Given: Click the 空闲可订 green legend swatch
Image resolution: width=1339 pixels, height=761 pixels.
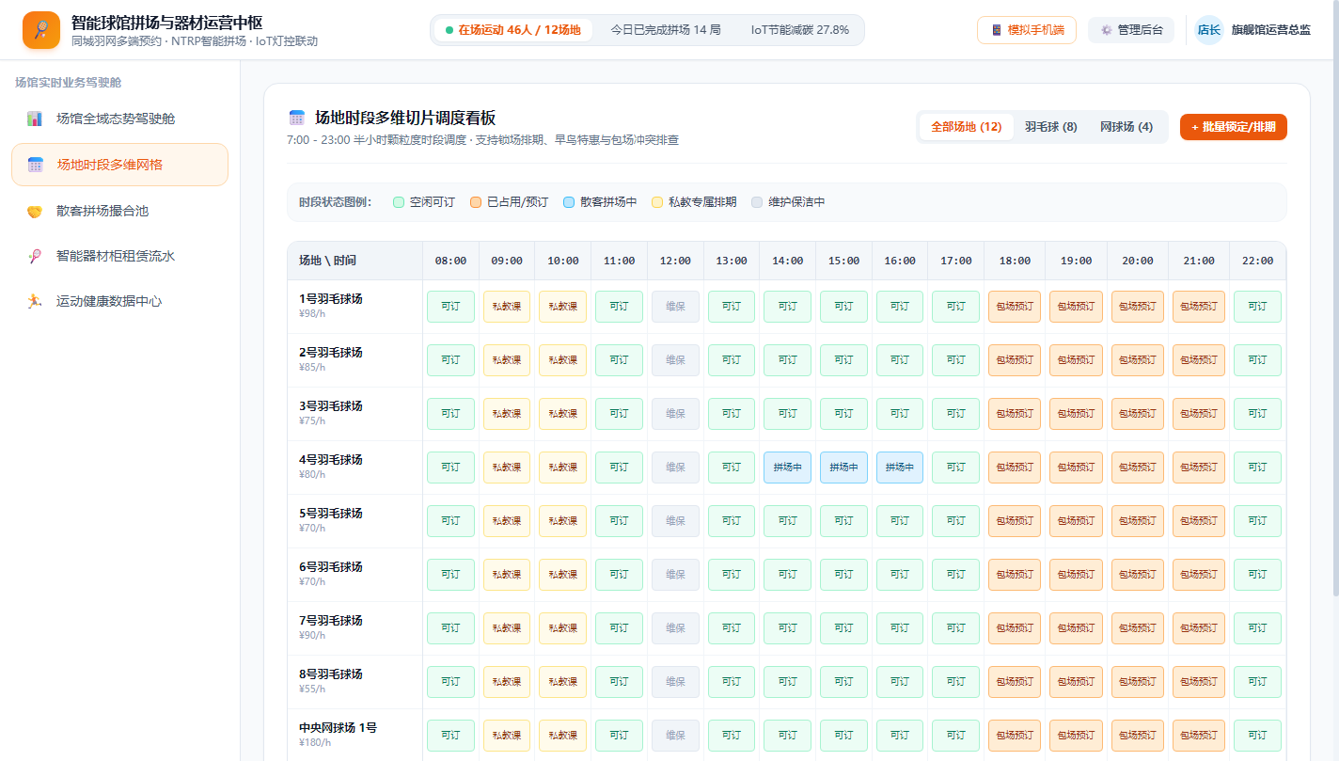Looking at the screenshot, I should pos(399,202).
